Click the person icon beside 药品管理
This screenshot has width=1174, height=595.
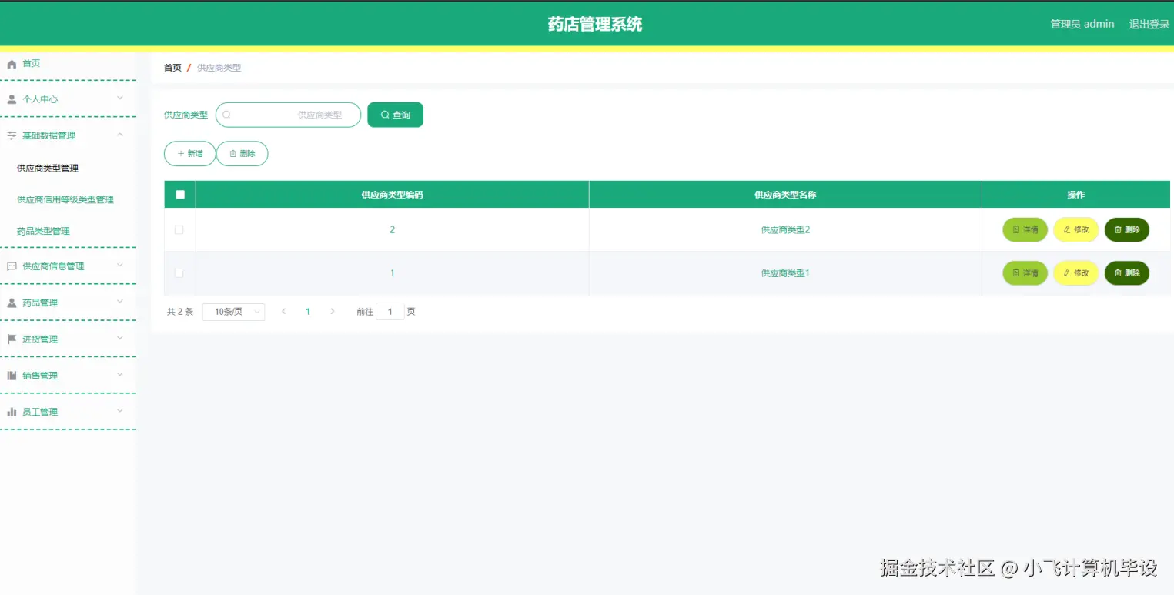[x=12, y=303]
